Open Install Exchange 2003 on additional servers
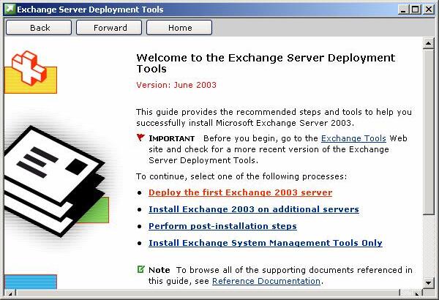This screenshot has width=439, height=300. point(254,209)
